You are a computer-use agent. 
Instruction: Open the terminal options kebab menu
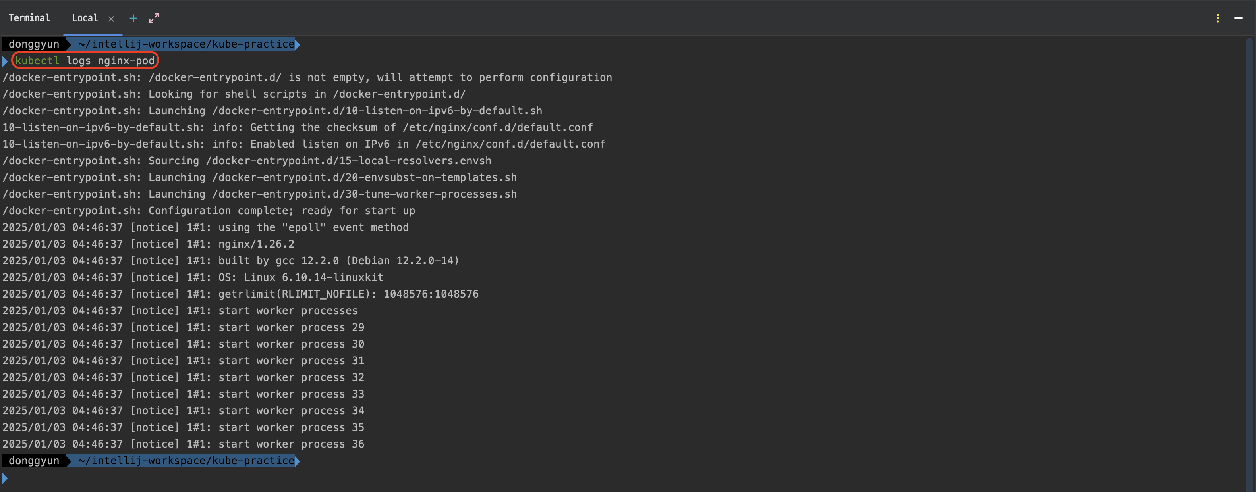(1217, 19)
